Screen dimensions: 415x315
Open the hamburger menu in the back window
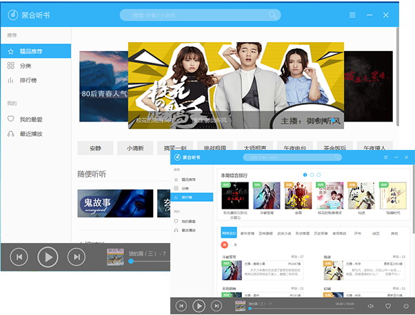coord(352,15)
